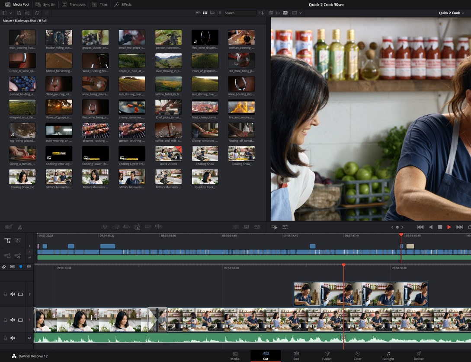Click the upper timeline playhead handle
The height and width of the screenshot is (362, 471).
pyautogui.click(x=401, y=235)
